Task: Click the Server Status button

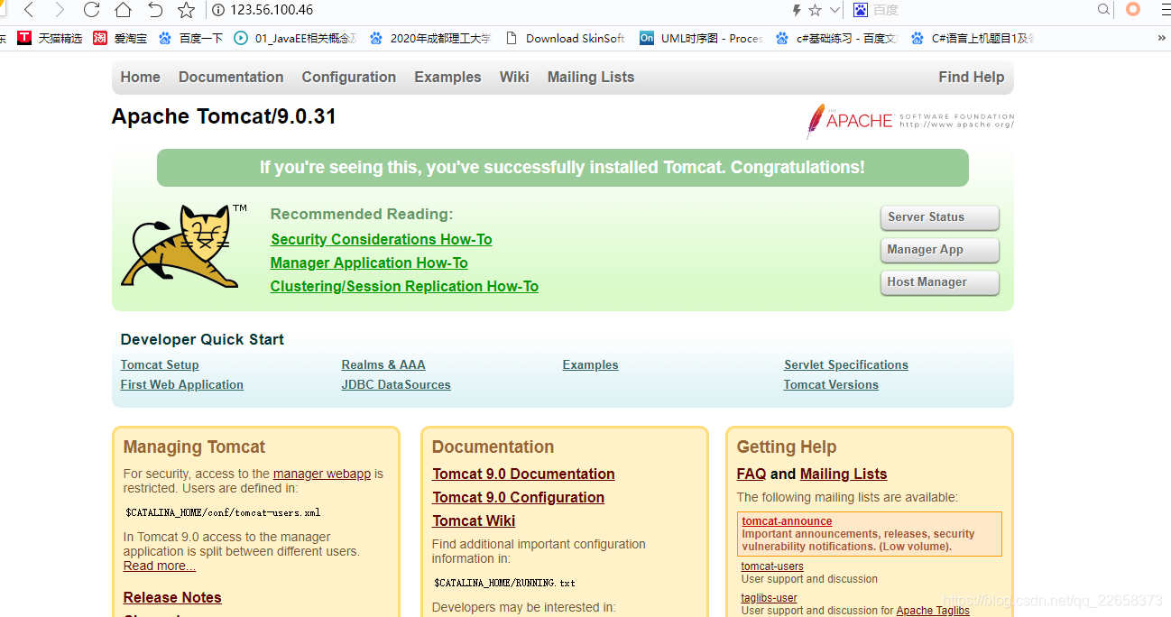Action: click(x=939, y=217)
